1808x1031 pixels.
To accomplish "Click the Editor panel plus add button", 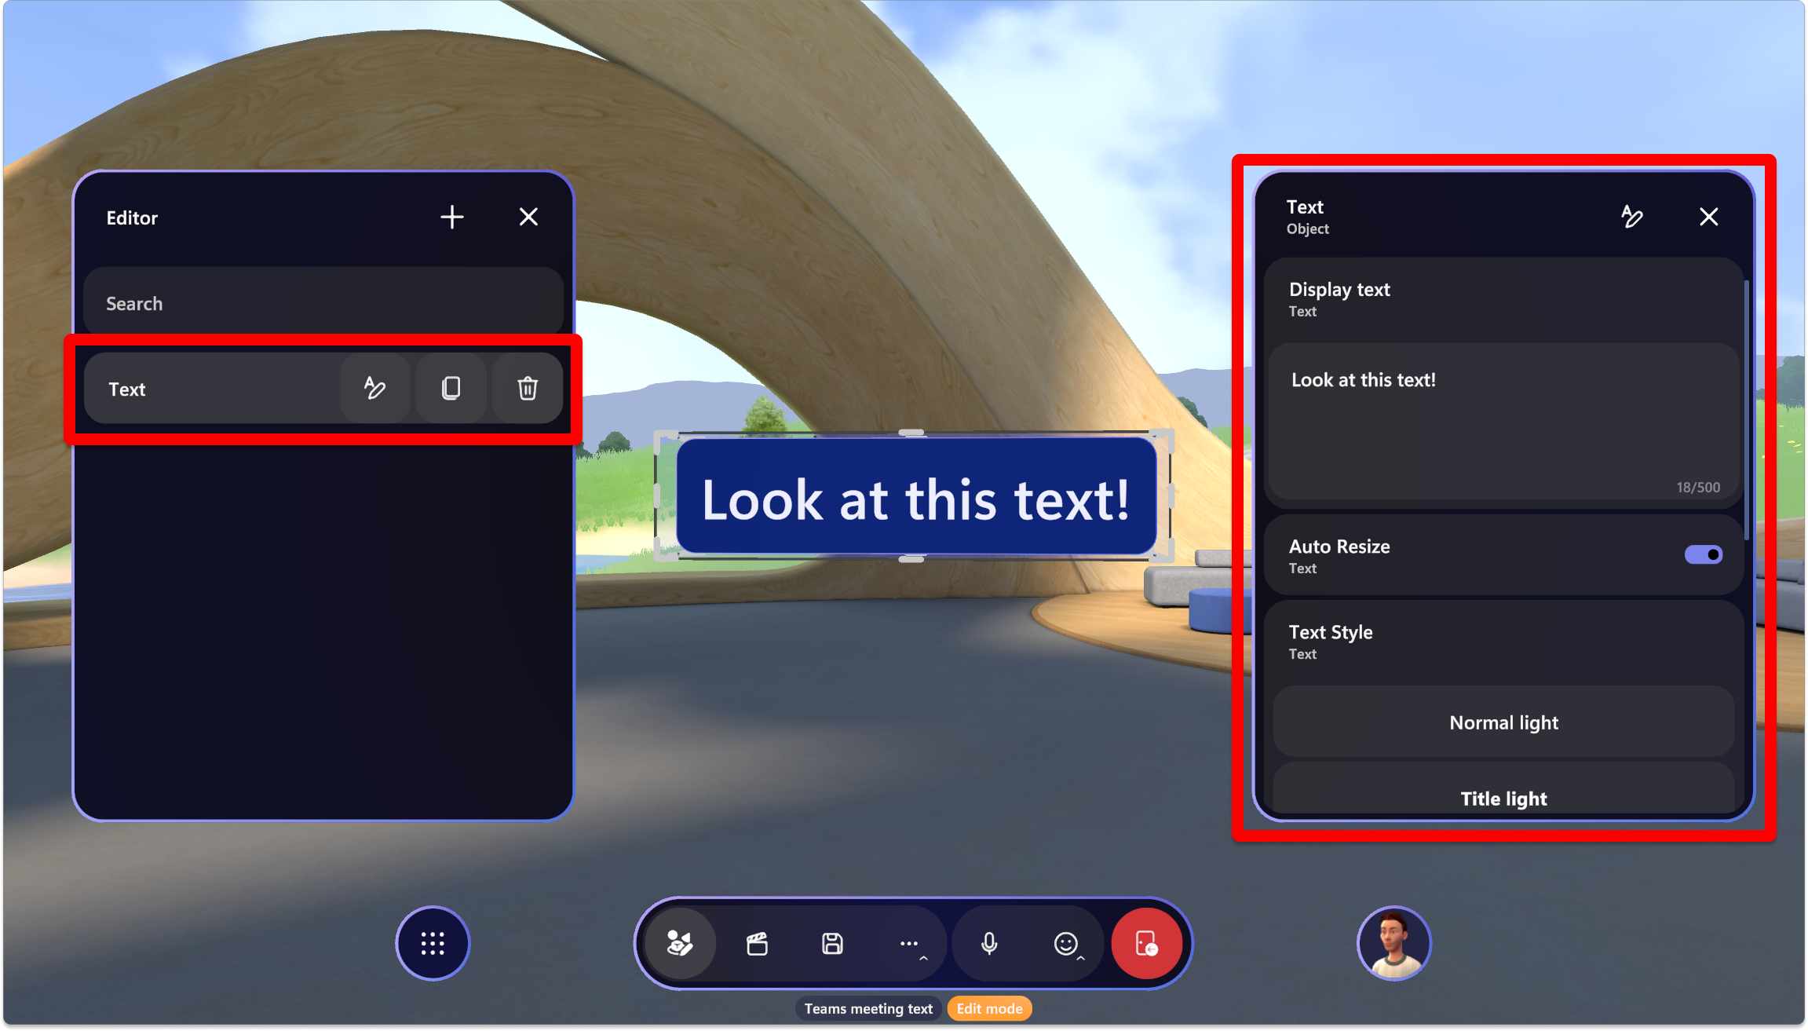I will point(452,218).
